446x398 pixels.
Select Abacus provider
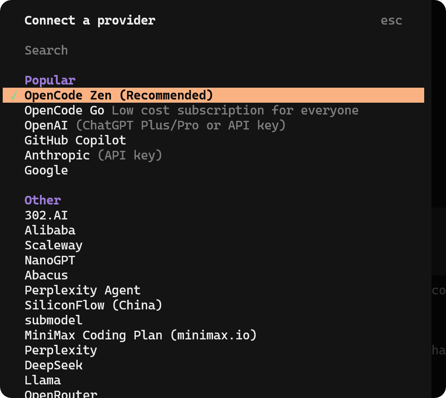coord(46,275)
